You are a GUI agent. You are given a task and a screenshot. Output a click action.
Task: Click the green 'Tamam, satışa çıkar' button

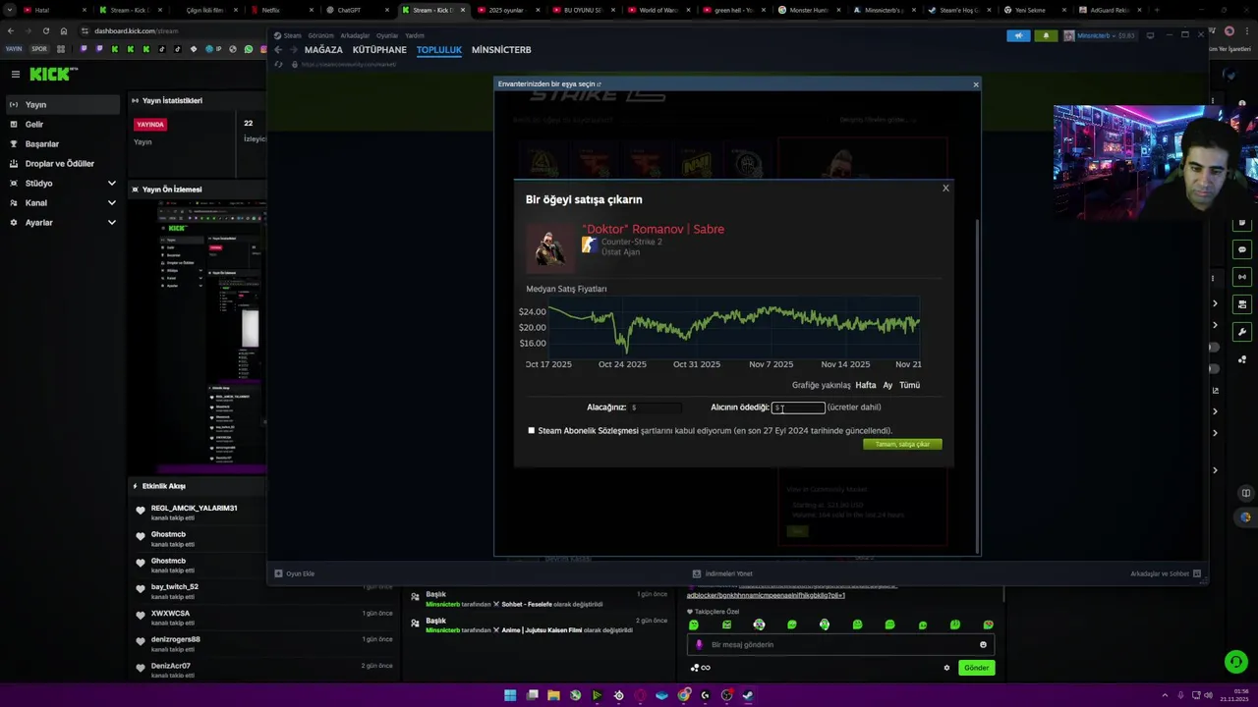pyautogui.click(x=902, y=444)
